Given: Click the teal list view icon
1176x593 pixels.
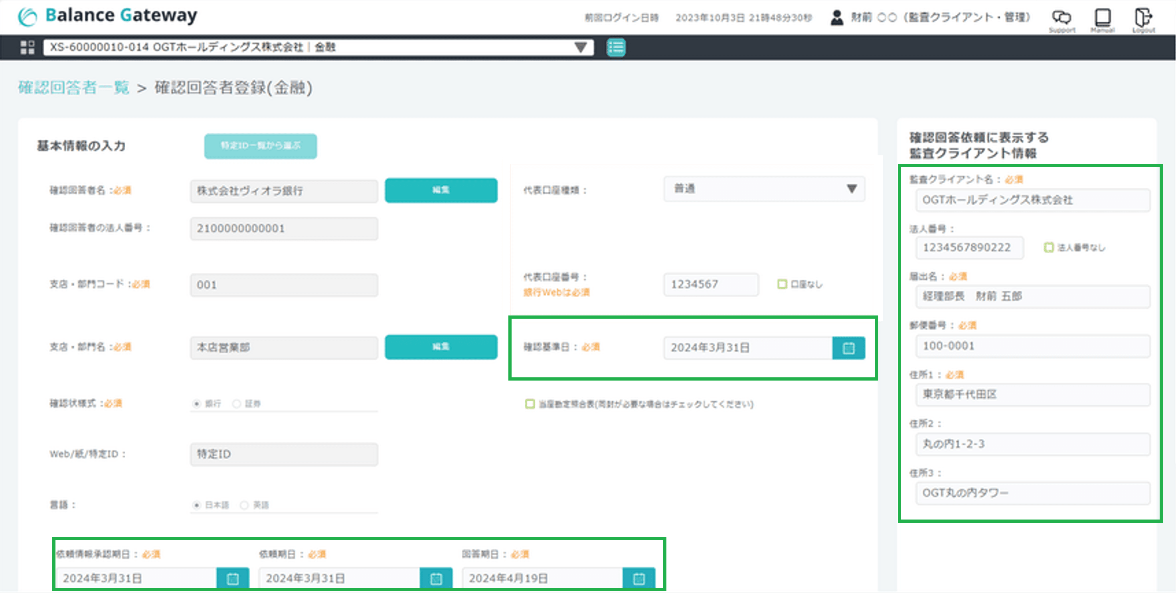Looking at the screenshot, I should pos(616,47).
